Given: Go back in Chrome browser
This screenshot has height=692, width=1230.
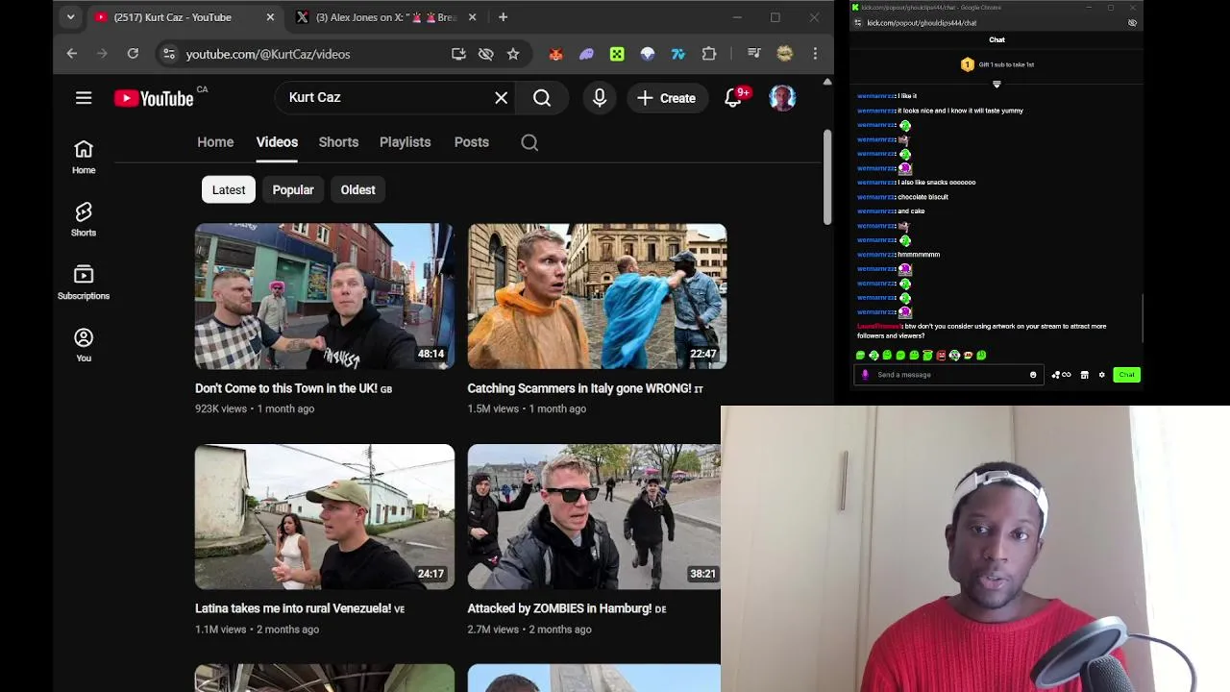Looking at the screenshot, I should (x=72, y=54).
